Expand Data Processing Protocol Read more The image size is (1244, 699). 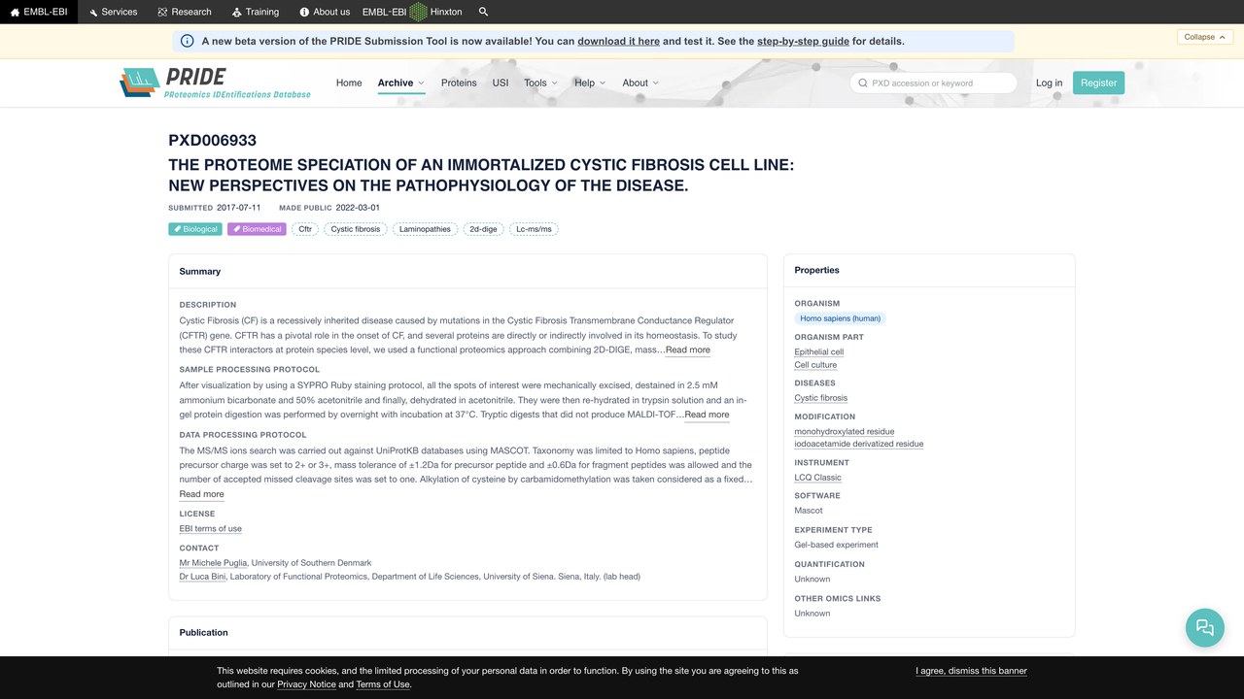[201, 494]
